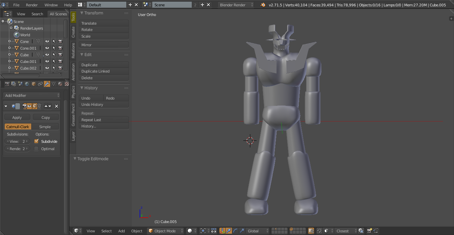Image resolution: width=454 pixels, height=235 pixels.
Task: Click the World globe icon in outliner
Action: [17, 35]
